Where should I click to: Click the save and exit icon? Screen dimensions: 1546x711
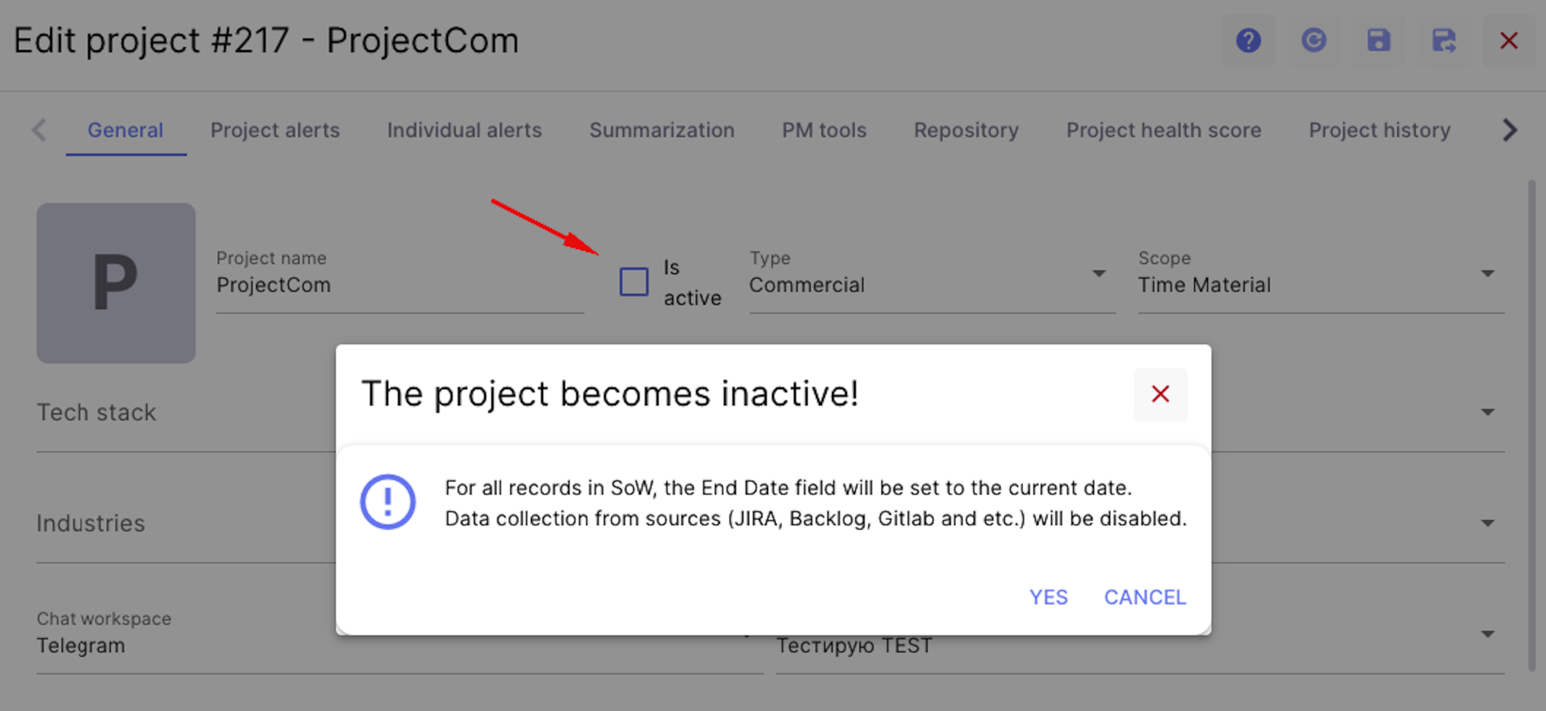tap(1444, 40)
